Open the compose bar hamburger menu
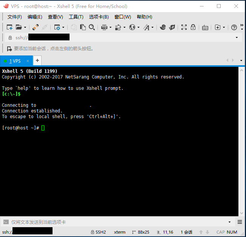The width and height of the screenshot is (246, 237). point(240,222)
